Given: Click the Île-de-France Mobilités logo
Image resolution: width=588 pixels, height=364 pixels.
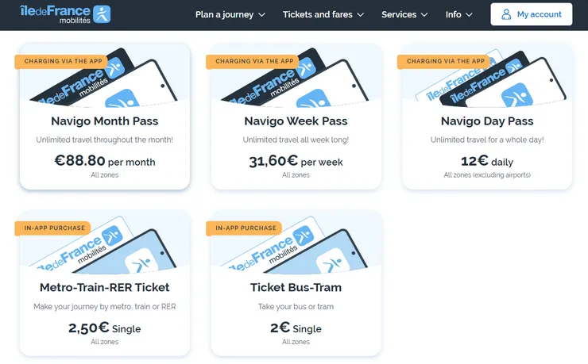Looking at the screenshot, I should point(66,14).
